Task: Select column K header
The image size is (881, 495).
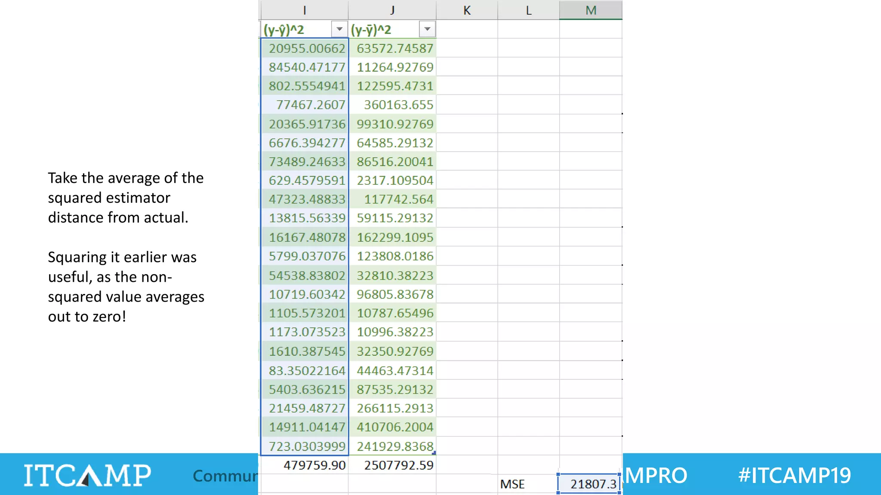Action: coord(467,10)
